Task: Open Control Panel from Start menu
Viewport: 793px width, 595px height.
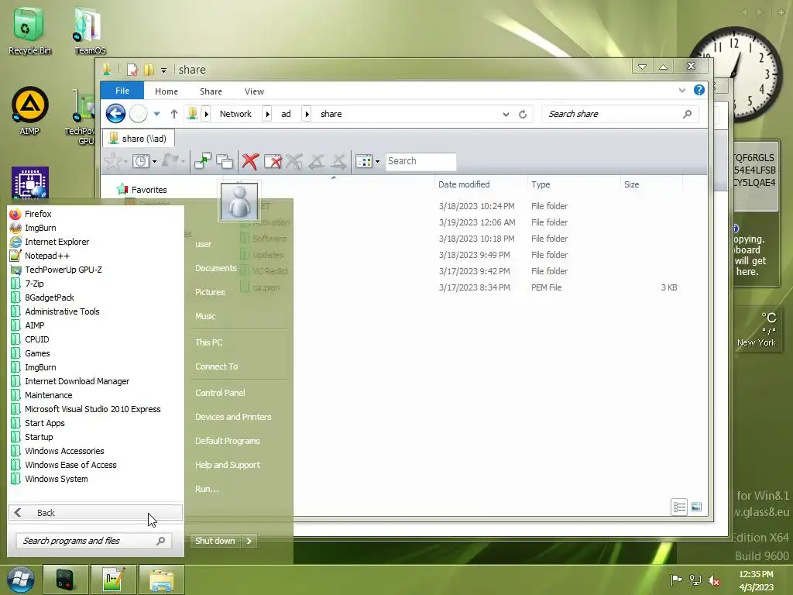Action: click(220, 393)
